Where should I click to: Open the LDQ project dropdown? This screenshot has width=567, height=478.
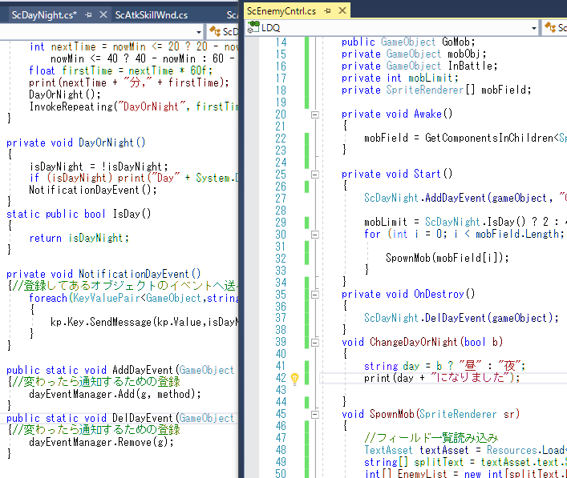click(x=534, y=28)
